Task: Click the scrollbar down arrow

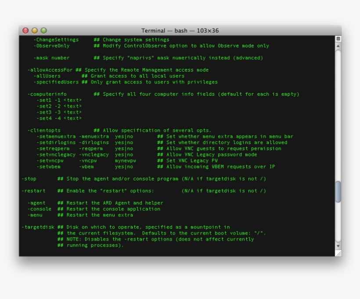Action: (338, 246)
